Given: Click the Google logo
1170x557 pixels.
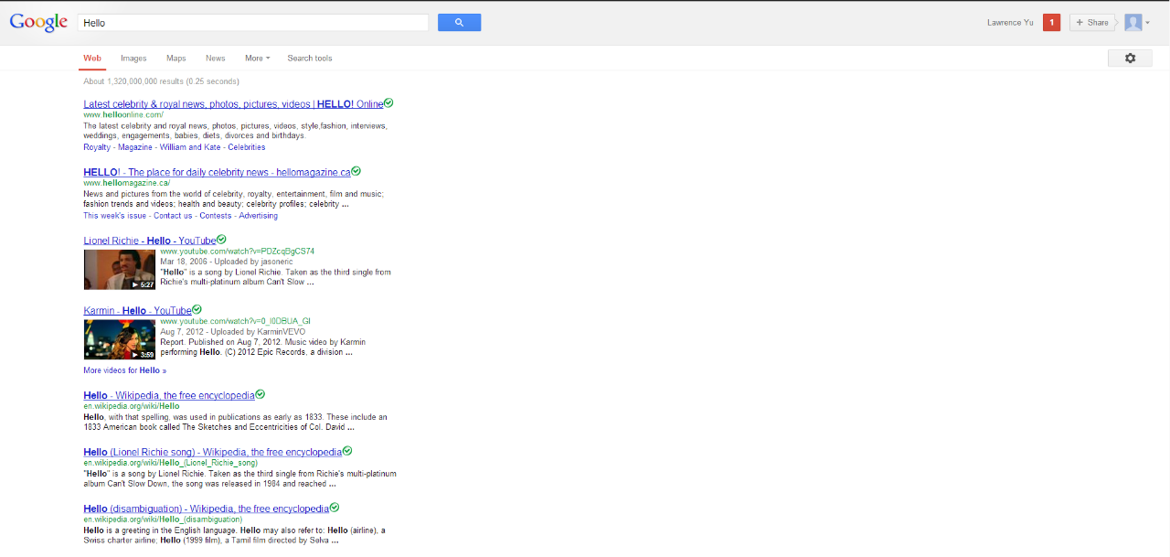Looking at the screenshot, I should click(38, 23).
